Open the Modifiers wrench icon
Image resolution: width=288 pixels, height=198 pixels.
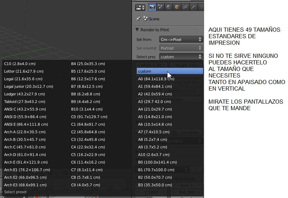click(x=193, y=7)
